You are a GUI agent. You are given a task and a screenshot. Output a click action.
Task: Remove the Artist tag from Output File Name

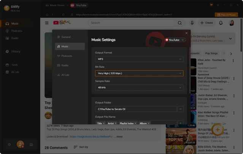pyautogui.click(x=116, y=123)
